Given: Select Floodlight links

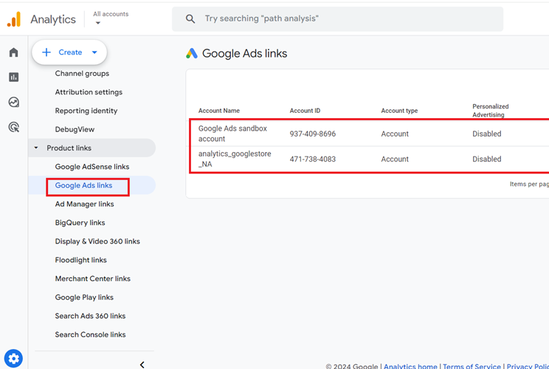Looking at the screenshot, I should point(81,260).
